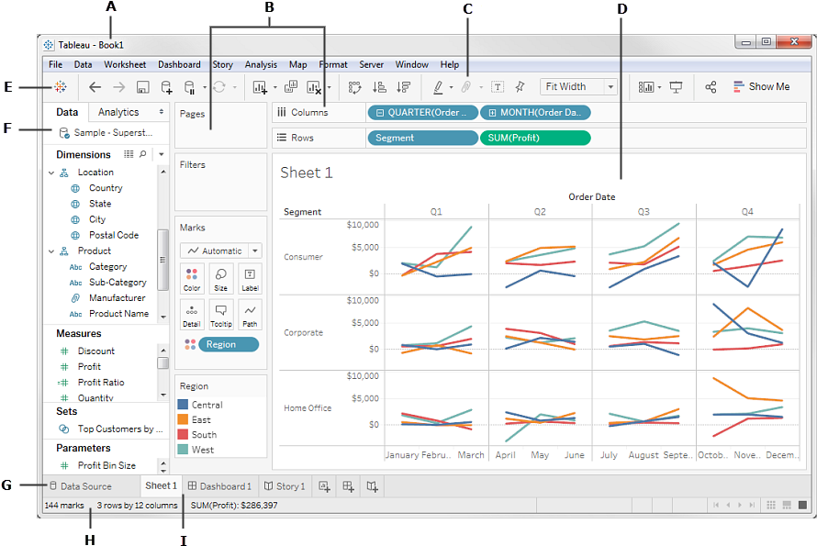
Task: Click the Sort Descending icon
Action: pos(403,87)
